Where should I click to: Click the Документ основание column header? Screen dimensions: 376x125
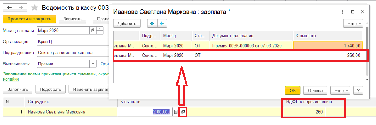(x=251, y=36)
